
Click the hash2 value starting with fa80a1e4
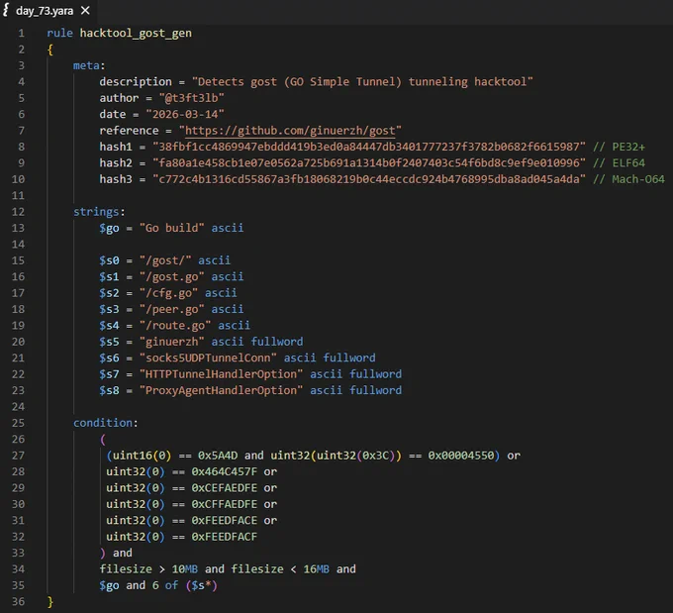(x=369, y=163)
